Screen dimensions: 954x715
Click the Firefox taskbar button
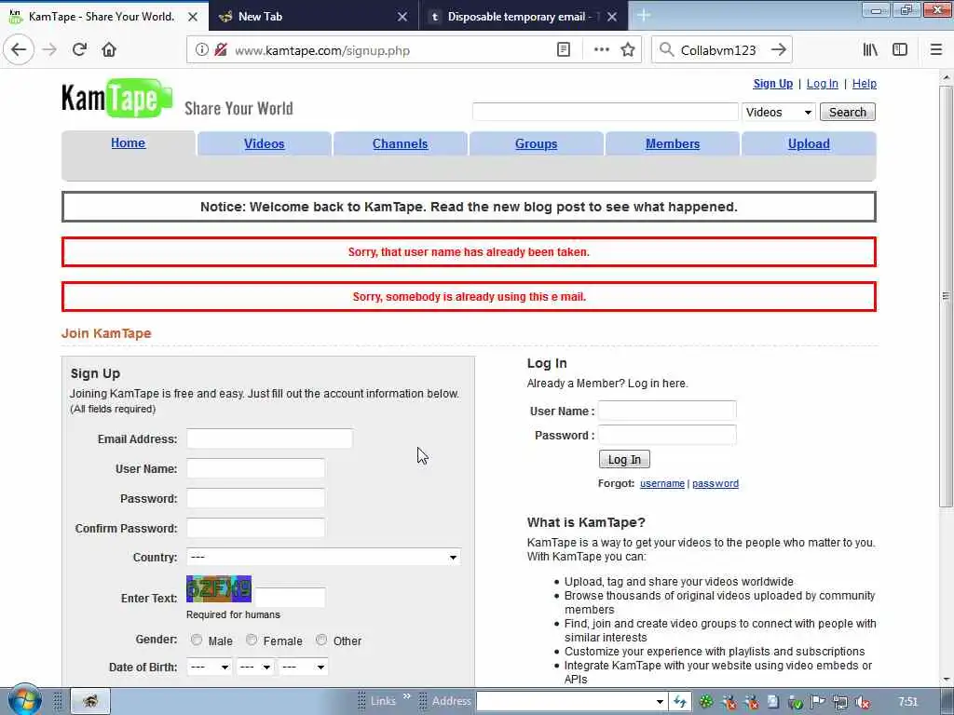pyautogui.click(x=90, y=701)
